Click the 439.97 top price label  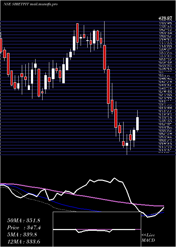pyautogui.click(x=165, y=18)
